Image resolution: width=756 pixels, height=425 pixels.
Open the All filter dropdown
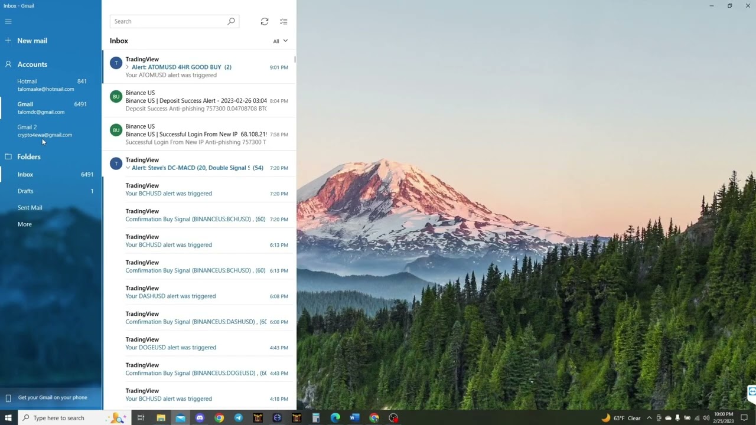(280, 41)
